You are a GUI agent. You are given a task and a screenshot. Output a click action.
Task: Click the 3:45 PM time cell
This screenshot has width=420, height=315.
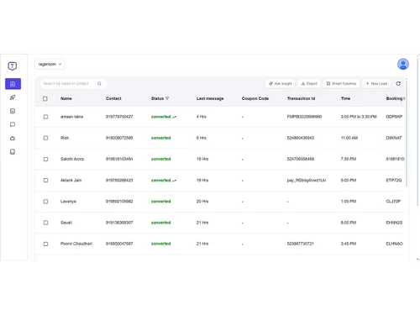[x=349, y=244]
